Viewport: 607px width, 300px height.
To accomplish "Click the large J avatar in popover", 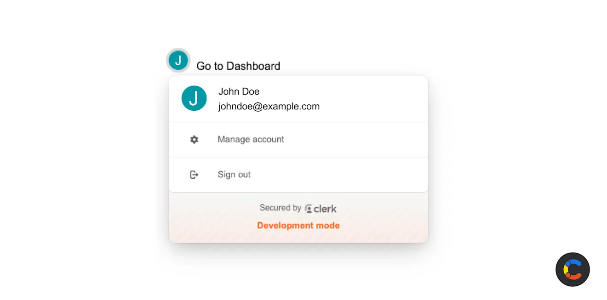I will [x=194, y=98].
